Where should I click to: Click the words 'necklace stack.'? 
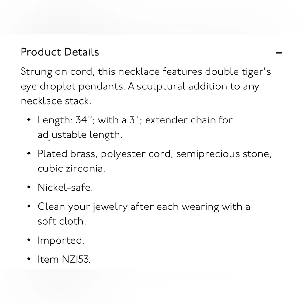(x=56, y=101)
